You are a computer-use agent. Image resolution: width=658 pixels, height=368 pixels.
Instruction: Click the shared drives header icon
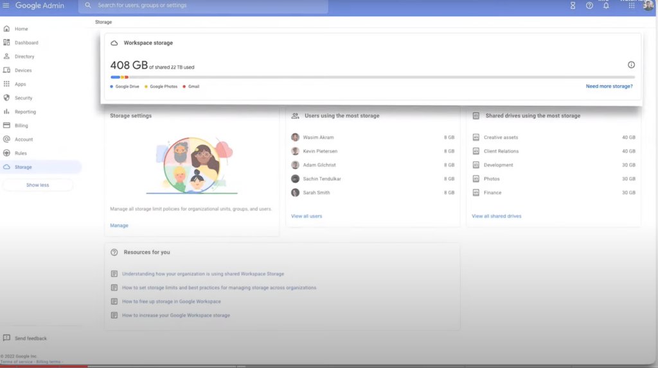click(x=476, y=115)
